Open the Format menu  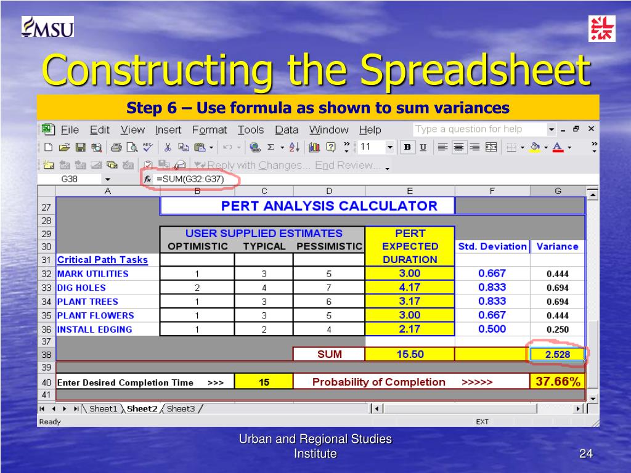[210, 130]
